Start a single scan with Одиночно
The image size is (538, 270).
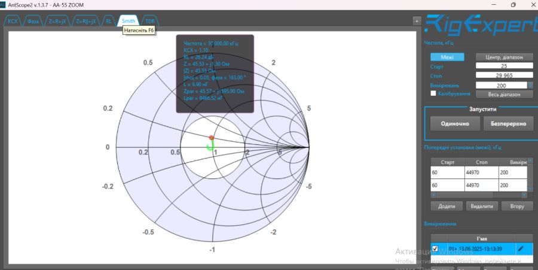click(454, 123)
